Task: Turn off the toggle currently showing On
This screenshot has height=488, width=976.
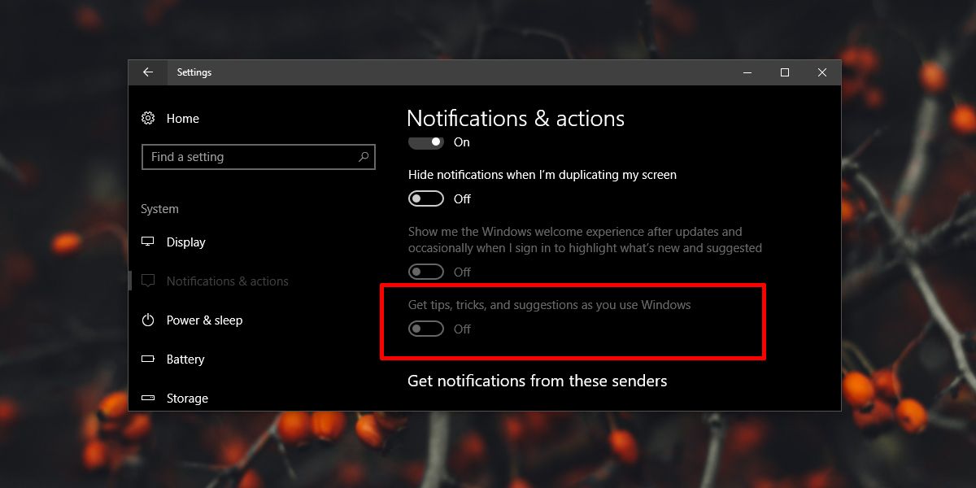Action: [426, 142]
